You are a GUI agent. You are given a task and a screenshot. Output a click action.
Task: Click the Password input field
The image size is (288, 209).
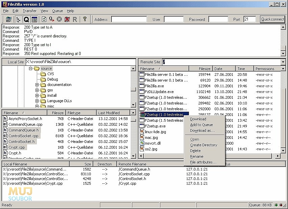pos(218,19)
